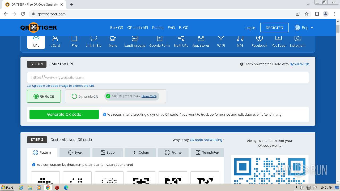Open dynamic QR tracking link
Viewport: 340px width, 191px height.
(x=299, y=64)
